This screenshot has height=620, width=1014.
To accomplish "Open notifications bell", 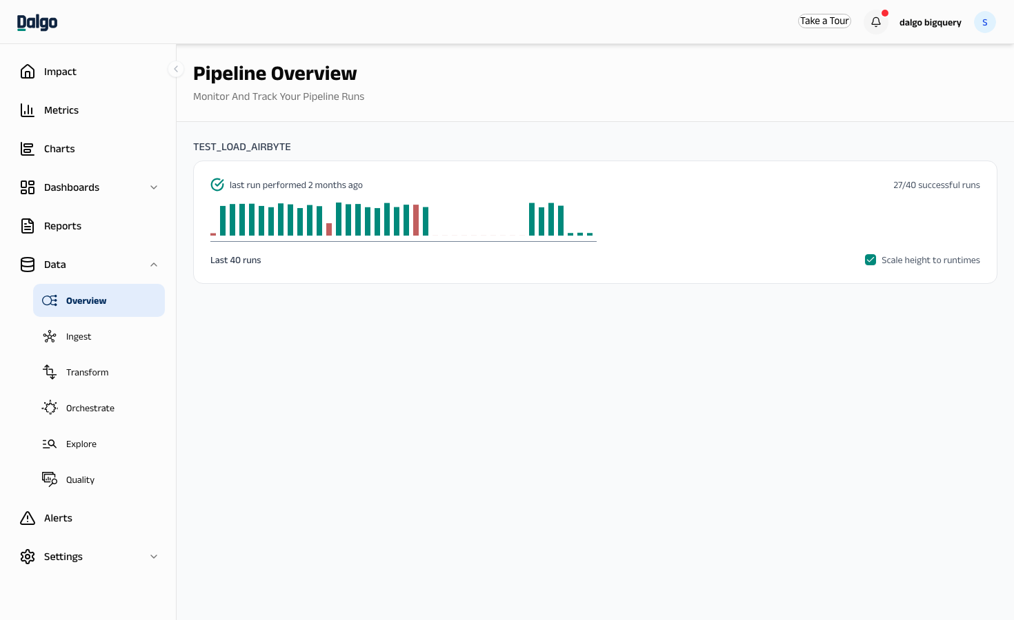I will (x=876, y=22).
